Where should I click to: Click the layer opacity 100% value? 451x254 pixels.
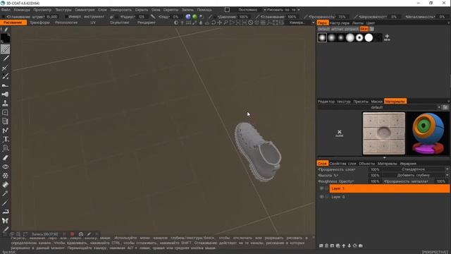[x=375, y=169]
